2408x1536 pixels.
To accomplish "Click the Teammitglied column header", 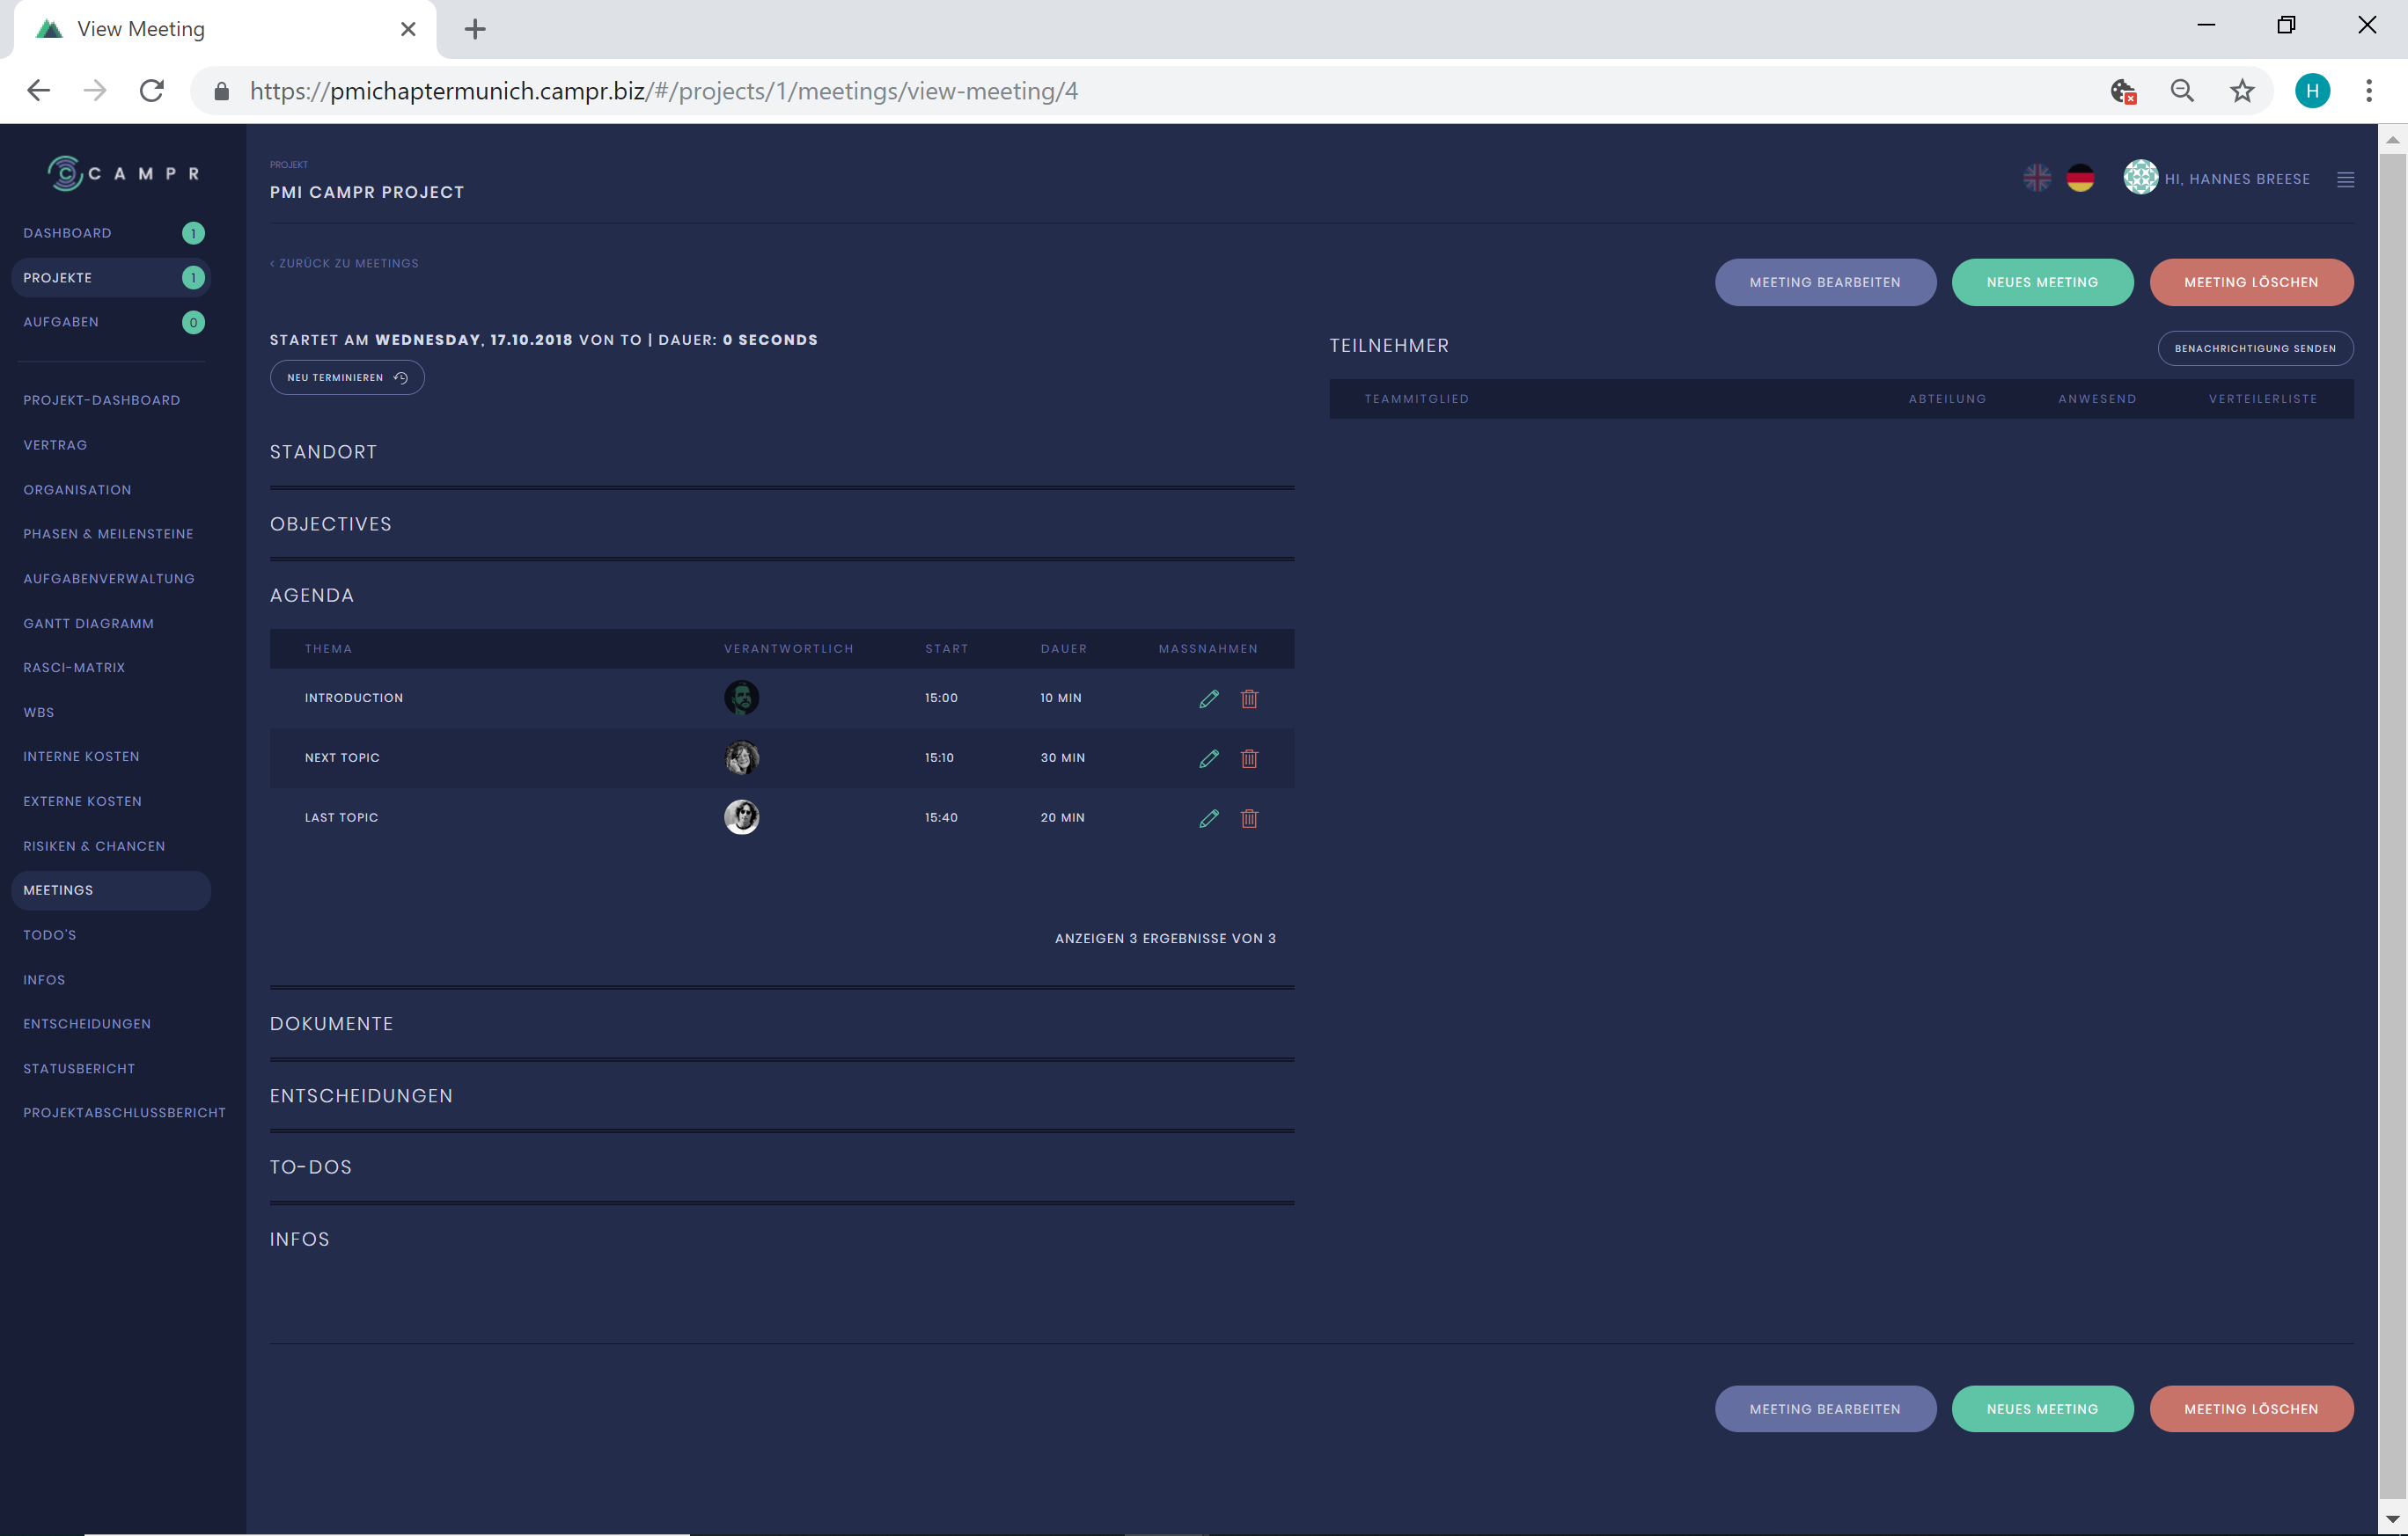I will [1416, 399].
